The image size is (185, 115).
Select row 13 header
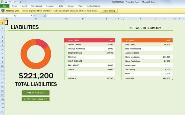pos(2,78)
